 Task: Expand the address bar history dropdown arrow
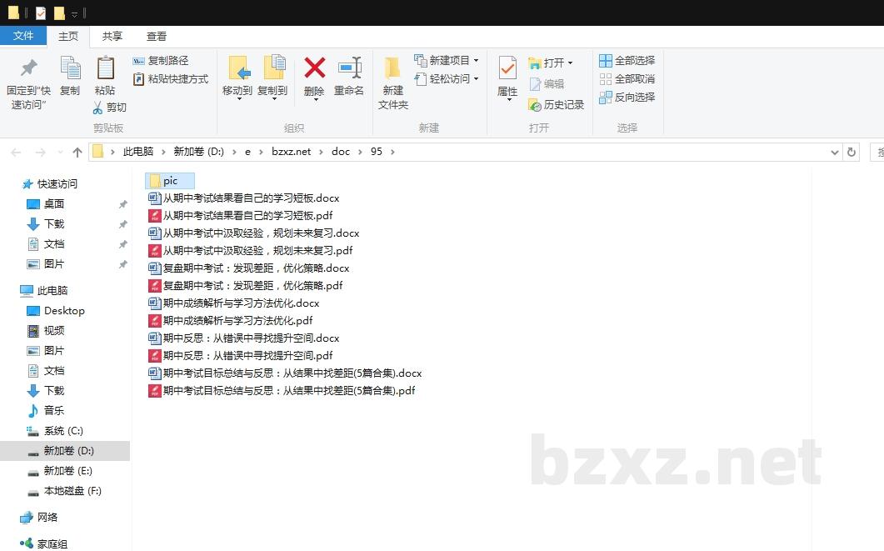click(x=835, y=152)
